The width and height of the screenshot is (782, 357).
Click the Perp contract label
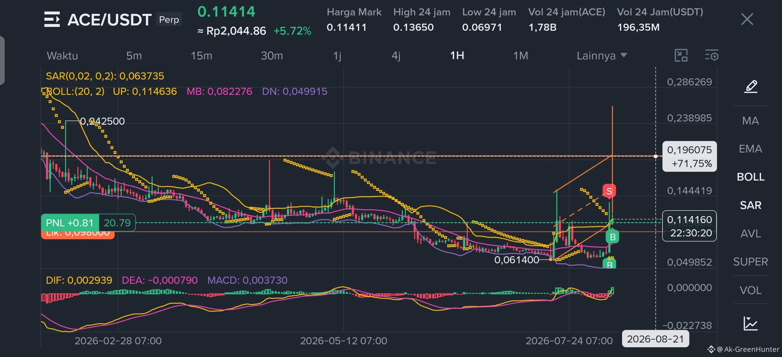169,20
